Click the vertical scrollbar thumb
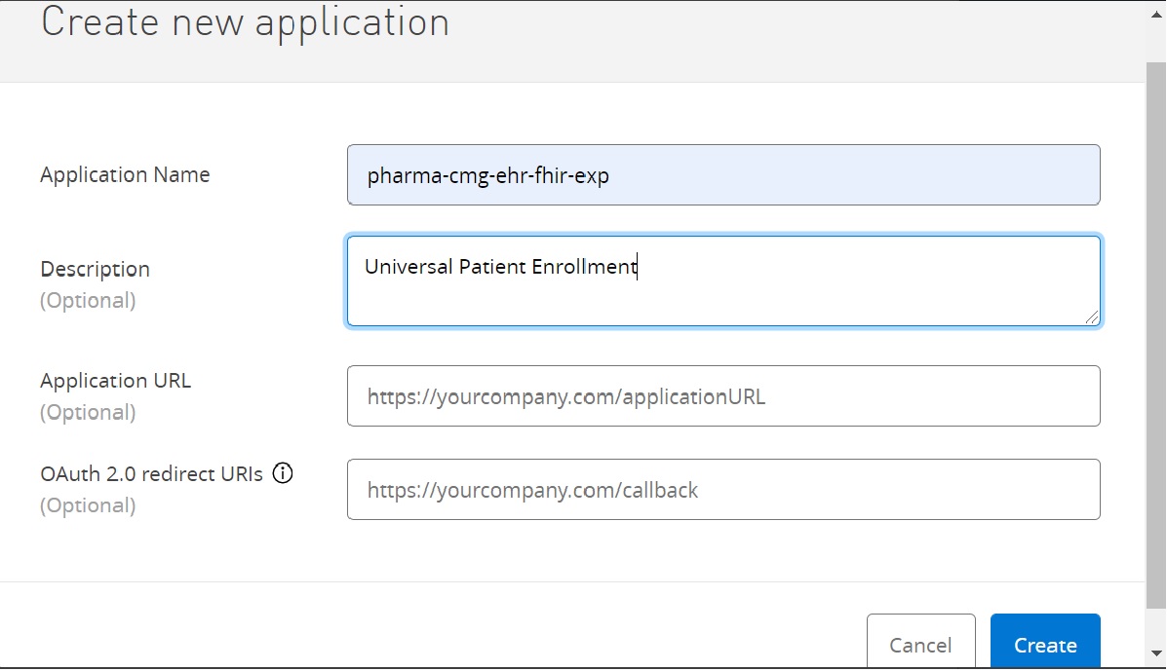Screen dimensions: 1167x671 pos(1156,334)
